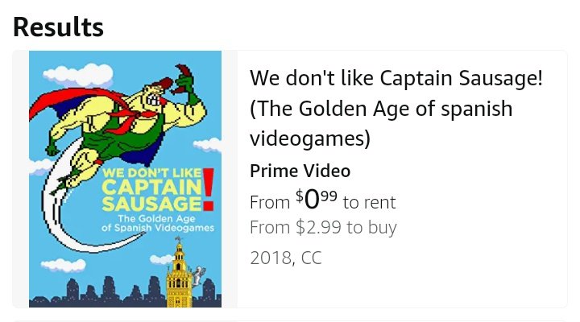The width and height of the screenshot is (580, 322).
Task: Choose the 'From $2.99 to buy' option
Action: 323,227
